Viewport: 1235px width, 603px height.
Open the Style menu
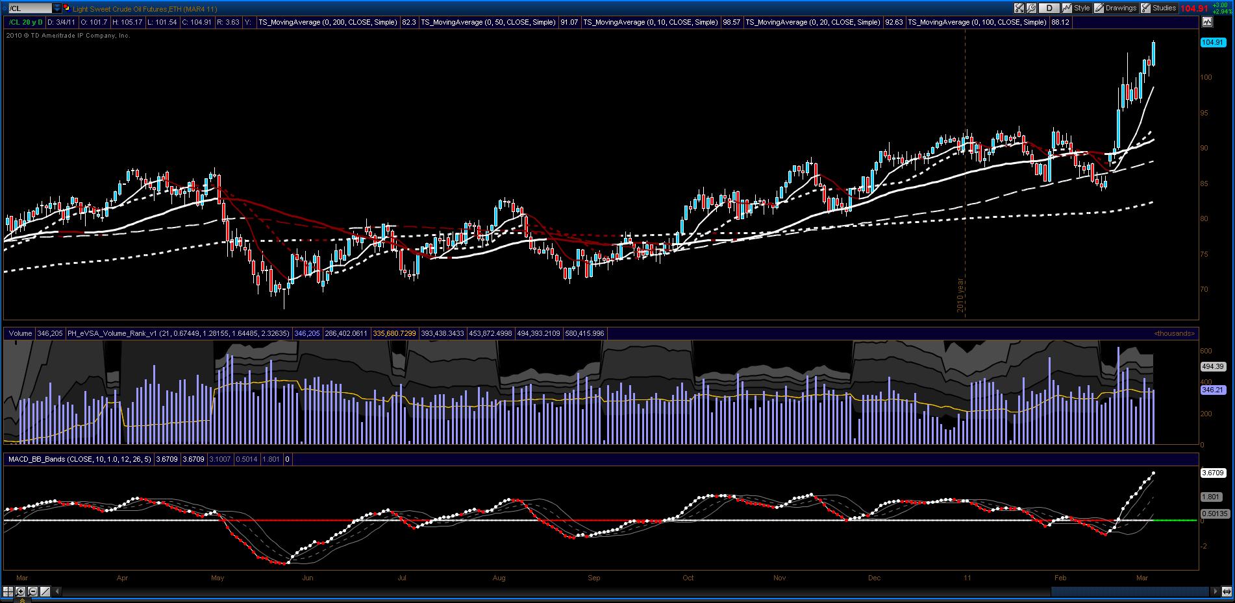click(x=1077, y=8)
